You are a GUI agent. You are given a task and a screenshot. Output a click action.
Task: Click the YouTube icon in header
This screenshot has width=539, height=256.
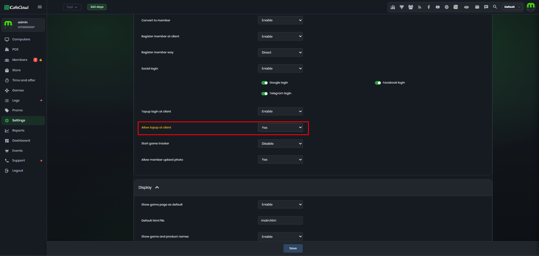click(438, 7)
